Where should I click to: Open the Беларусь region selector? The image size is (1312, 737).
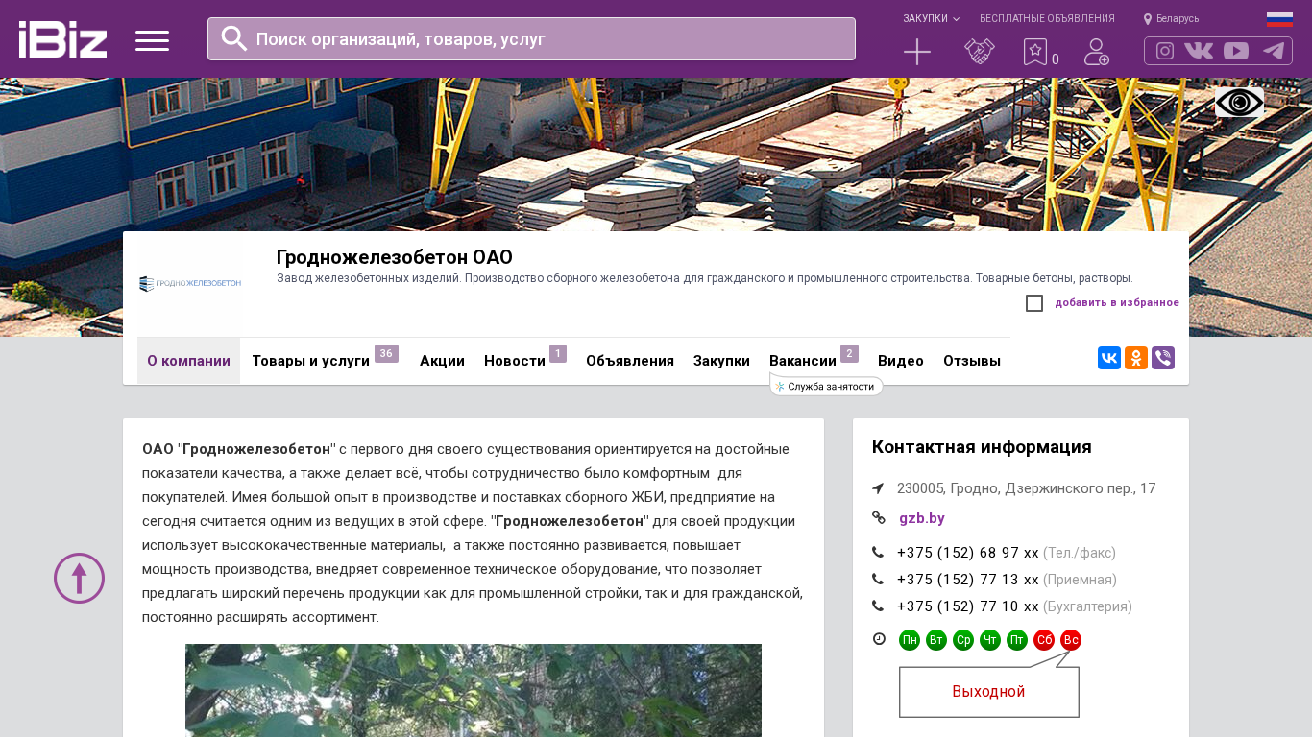tap(1171, 18)
